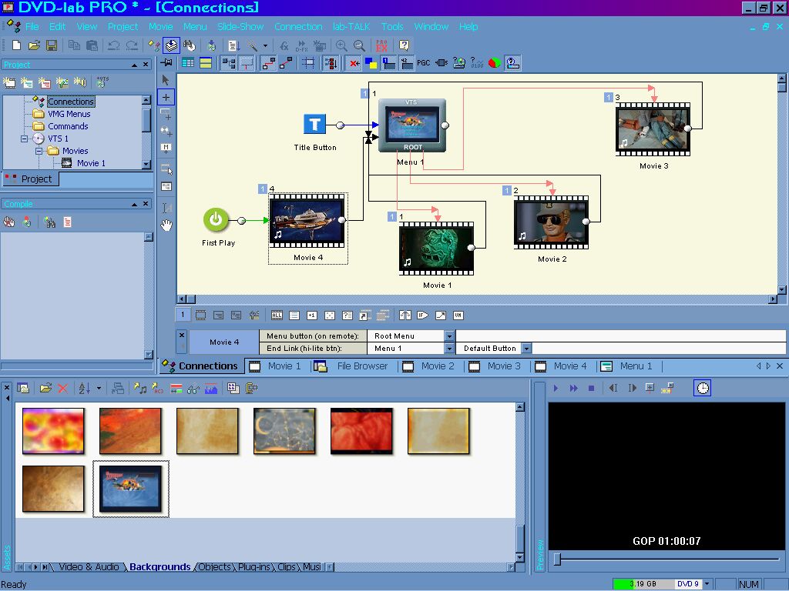Viewport: 789px width, 591px height.
Task: Open the Menu 1 End Link dropdown
Action: point(449,349)
